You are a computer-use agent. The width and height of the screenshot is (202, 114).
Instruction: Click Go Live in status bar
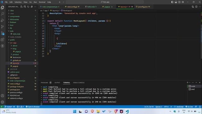189,107
